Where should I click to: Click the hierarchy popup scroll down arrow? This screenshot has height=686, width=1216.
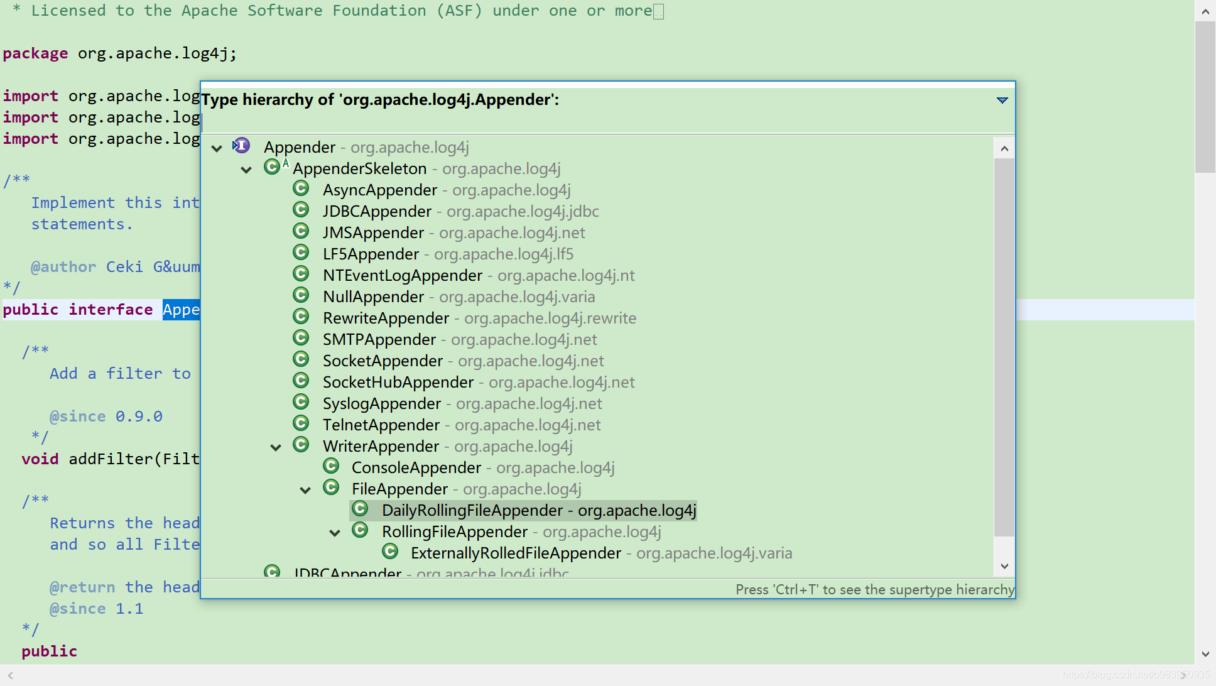coord(1004,566)
